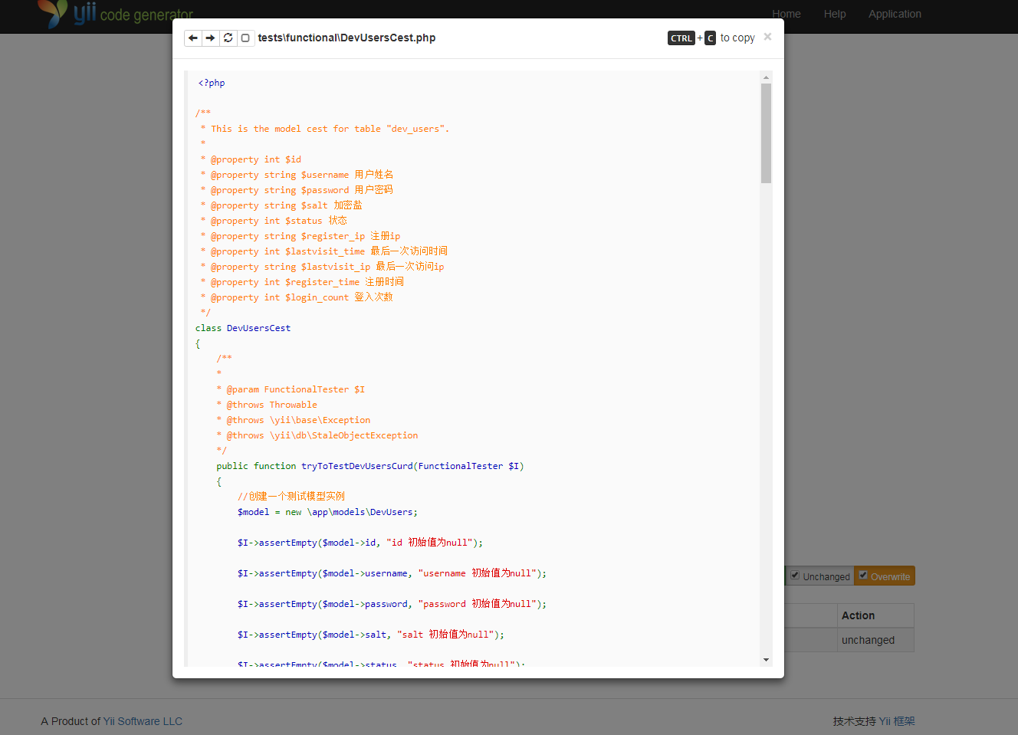Click the '@property string $register_ip' line
The image size is (1018, 735).
click(x=300, y=236)
